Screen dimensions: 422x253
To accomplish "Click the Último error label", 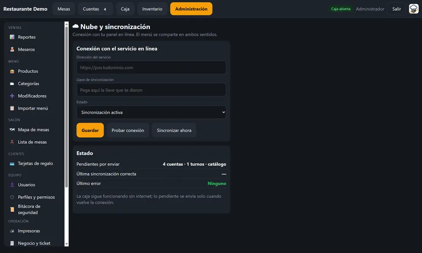I will pyautogui.click(x=89, y=183).
